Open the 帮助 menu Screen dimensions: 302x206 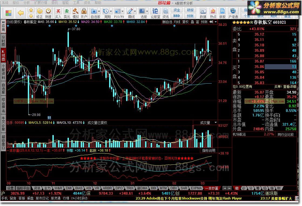(x=98, y=3)
